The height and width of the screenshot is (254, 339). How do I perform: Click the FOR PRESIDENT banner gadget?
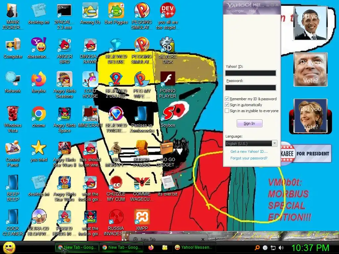coord(306,153)
